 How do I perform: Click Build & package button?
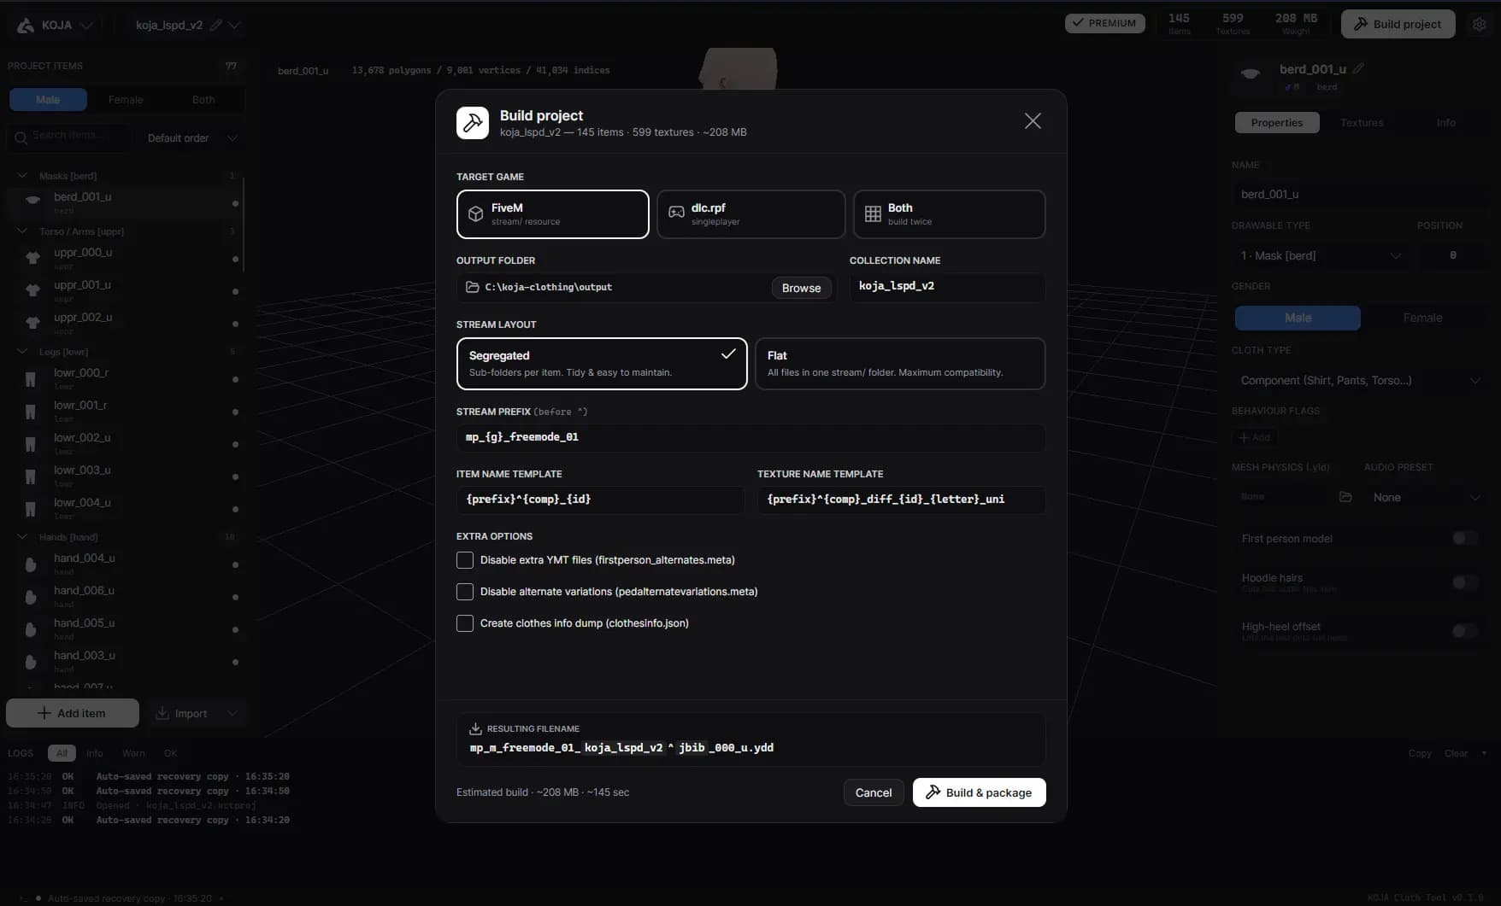click(979, 792)
